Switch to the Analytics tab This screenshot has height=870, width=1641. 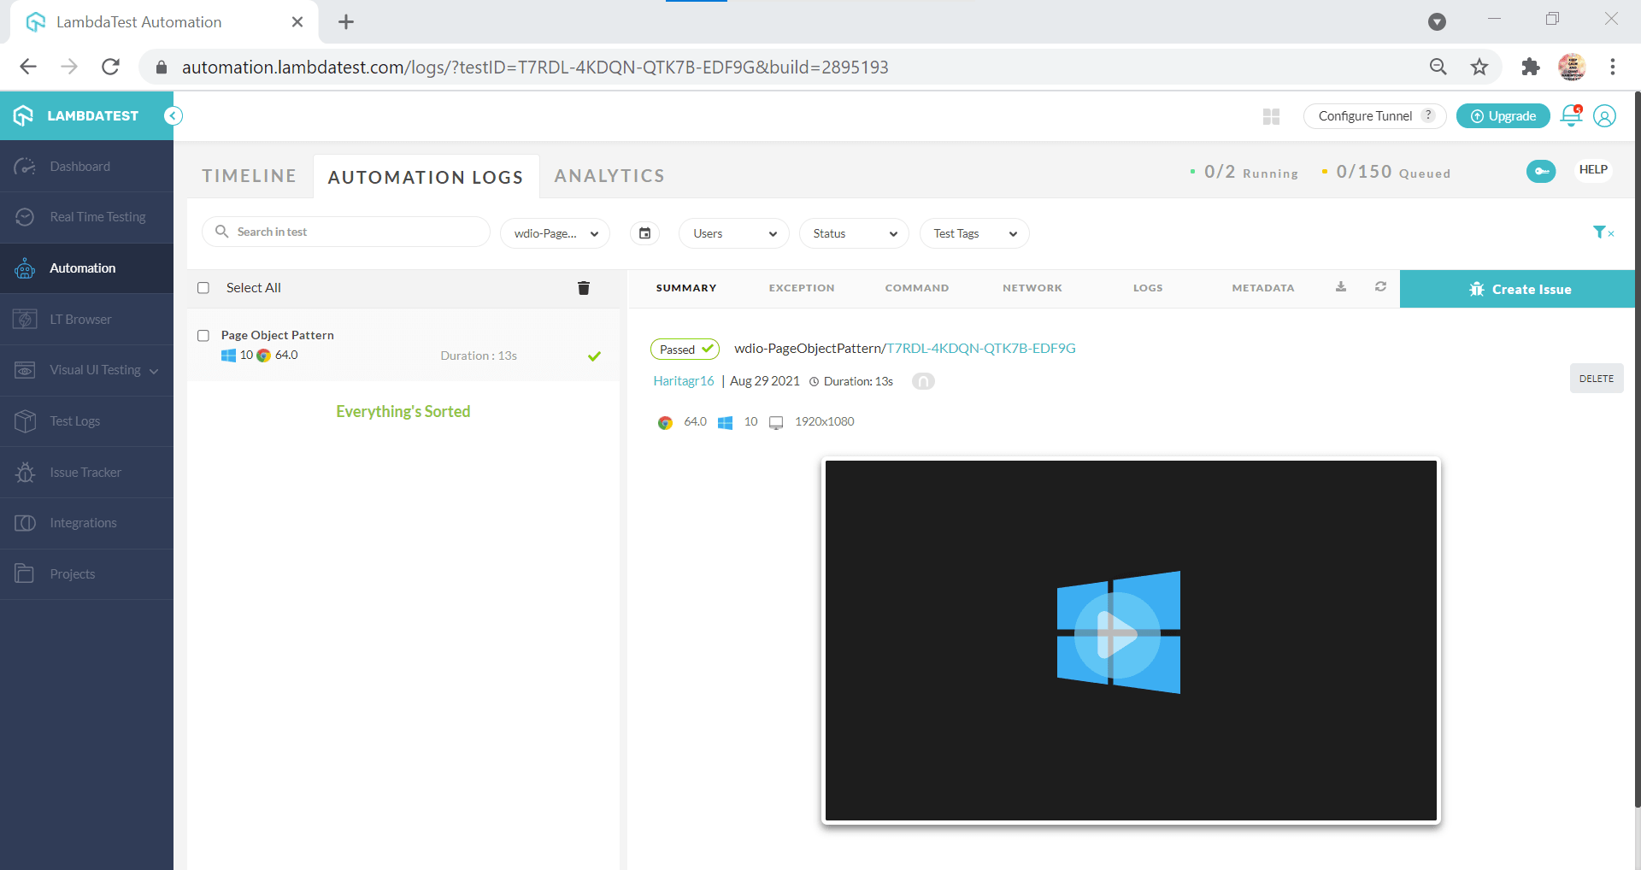point(609,176)
